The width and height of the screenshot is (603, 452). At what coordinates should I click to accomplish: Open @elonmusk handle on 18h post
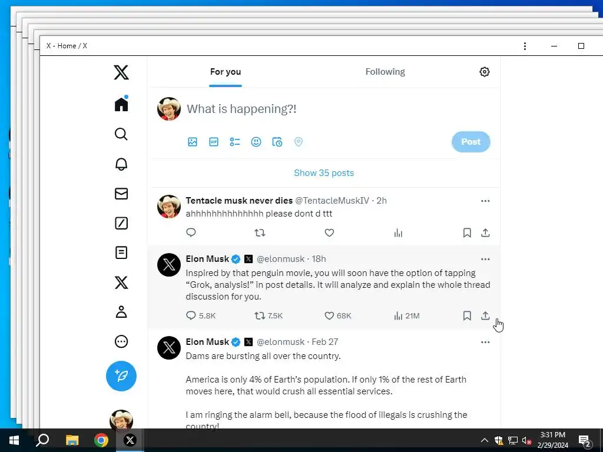280,259
